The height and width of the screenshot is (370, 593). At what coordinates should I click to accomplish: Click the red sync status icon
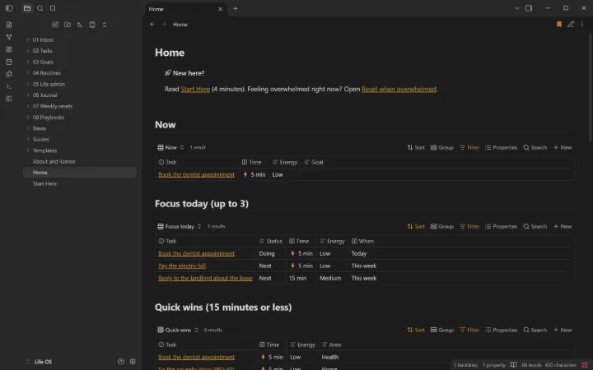(585, 365)
